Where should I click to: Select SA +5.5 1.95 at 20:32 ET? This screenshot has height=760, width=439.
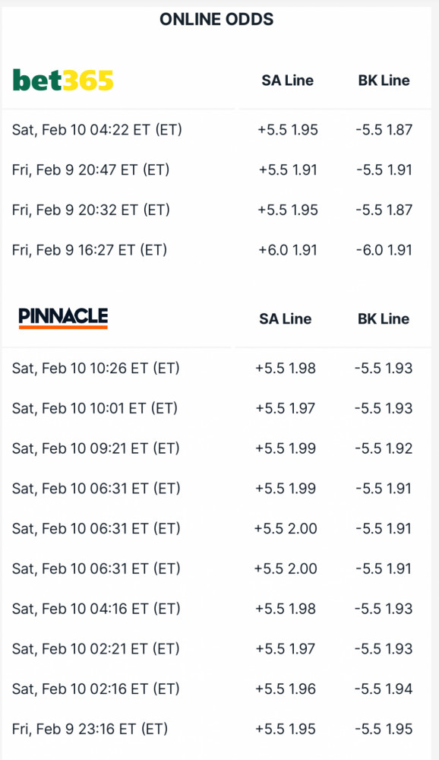(x=288, y=210)
